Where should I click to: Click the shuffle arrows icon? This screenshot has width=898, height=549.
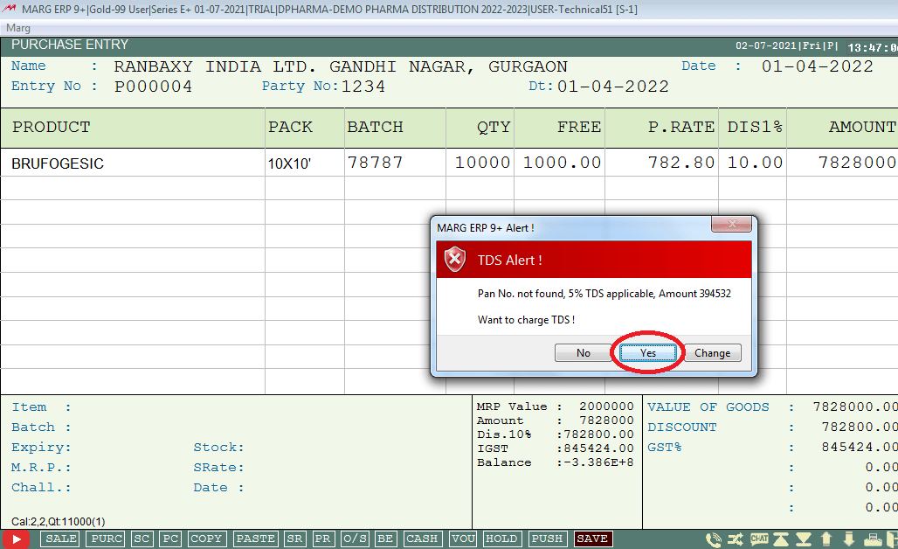click(x=736, y=539)
